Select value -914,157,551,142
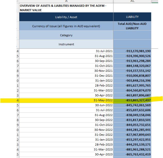Screen dimensions: 163x158 pyautogui.click(x=132, y=71)
